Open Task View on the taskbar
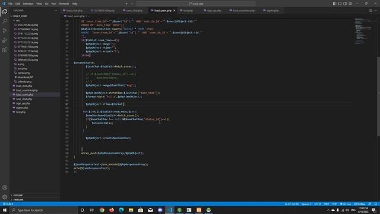This screenshot has height=214, width=380. 91,210
